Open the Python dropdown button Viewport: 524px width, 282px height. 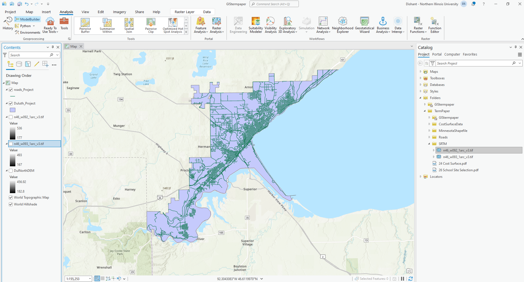(x=25, y=26)
